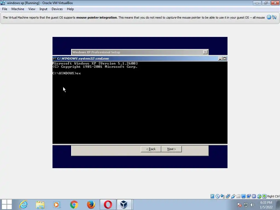Click the cmd.exe title bar icon
Image resolution: width=280 pixels, height=210 pixels.
click(54, 59)
